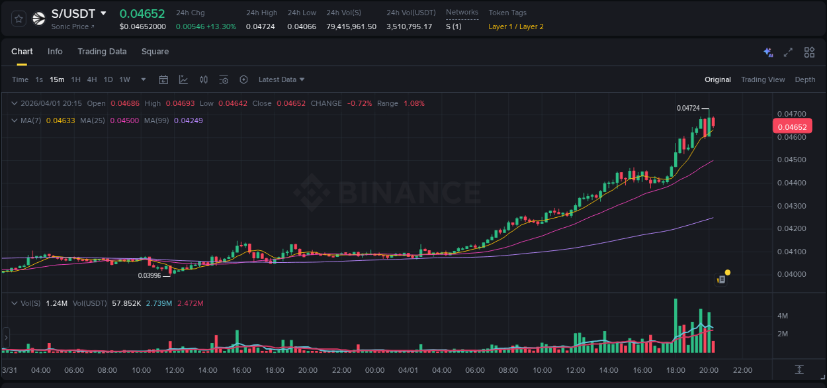Open the widgets grid icon
The image size is (827, 388).
point(808,51)
